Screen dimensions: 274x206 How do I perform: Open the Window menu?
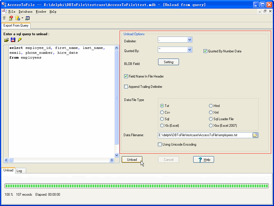pyautogui.click(x=41, y=11)
